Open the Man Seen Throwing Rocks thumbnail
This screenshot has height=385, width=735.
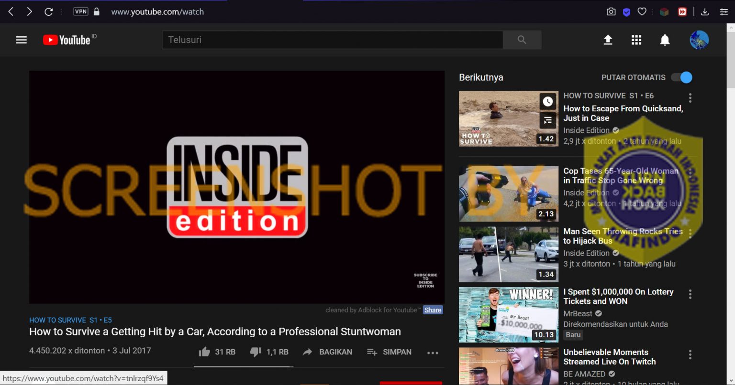coord(509,254)
